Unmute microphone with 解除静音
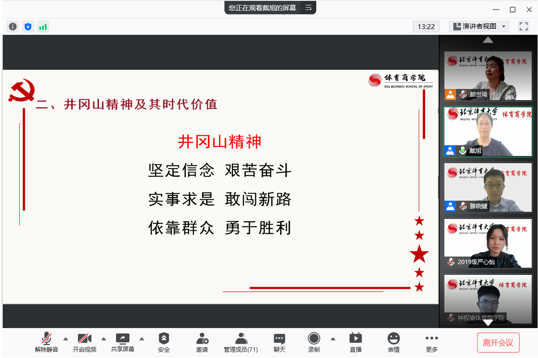The image size is (538, 358). click(x=47, y=342)
